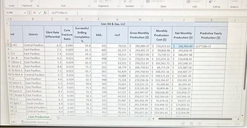Select mcf cell showing 79,521

click(x=118, y=46)
